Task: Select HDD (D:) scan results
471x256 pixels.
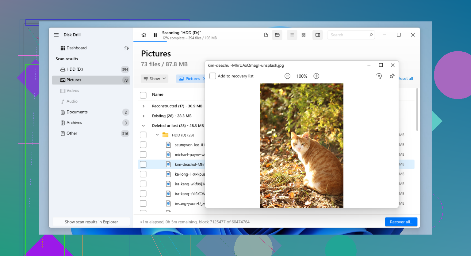Action: [x=91, y=69]
